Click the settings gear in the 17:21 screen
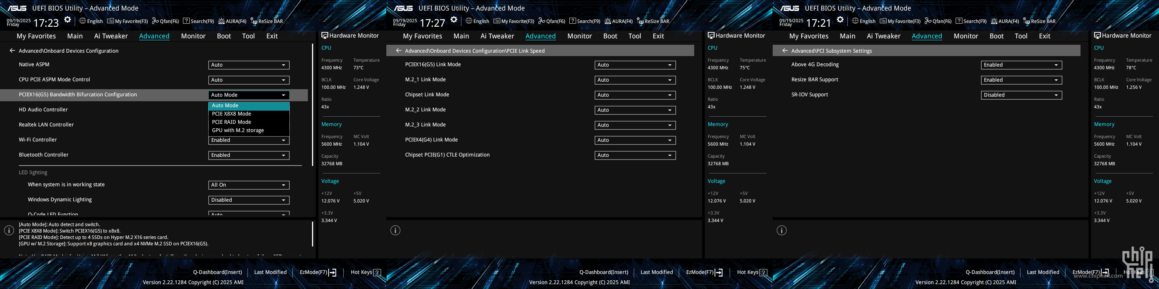This screenshot has height=289, width=1159. [841, 20]
